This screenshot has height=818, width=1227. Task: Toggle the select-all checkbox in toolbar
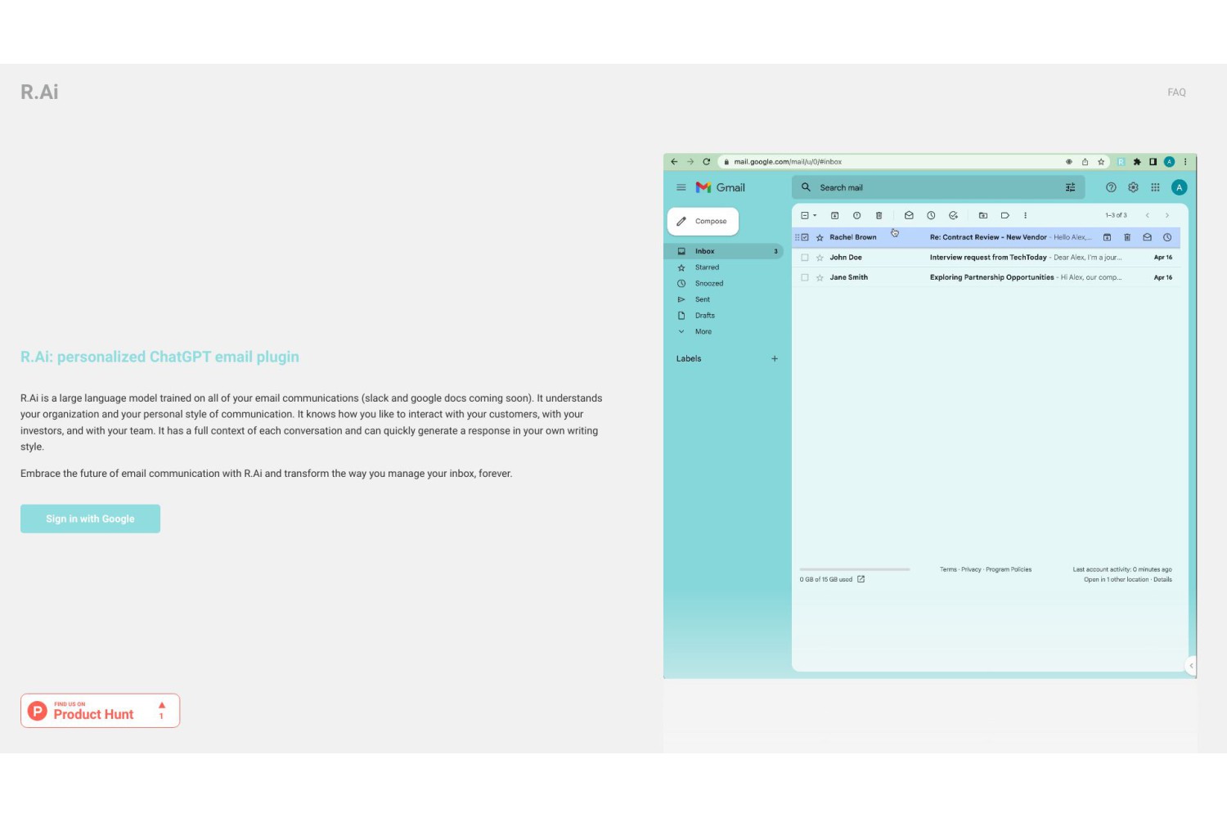[x=805, y=216]
